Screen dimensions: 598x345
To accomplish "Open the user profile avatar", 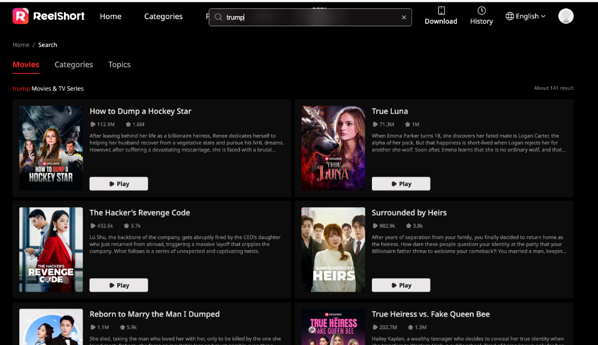I will pyautogui.click(x=566, y=16).
